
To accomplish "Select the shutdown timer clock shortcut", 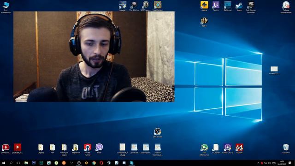I will (x=286, y=7).
